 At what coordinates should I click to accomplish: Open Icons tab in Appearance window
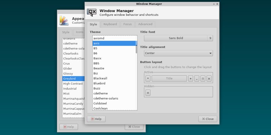tap(79, 32)
